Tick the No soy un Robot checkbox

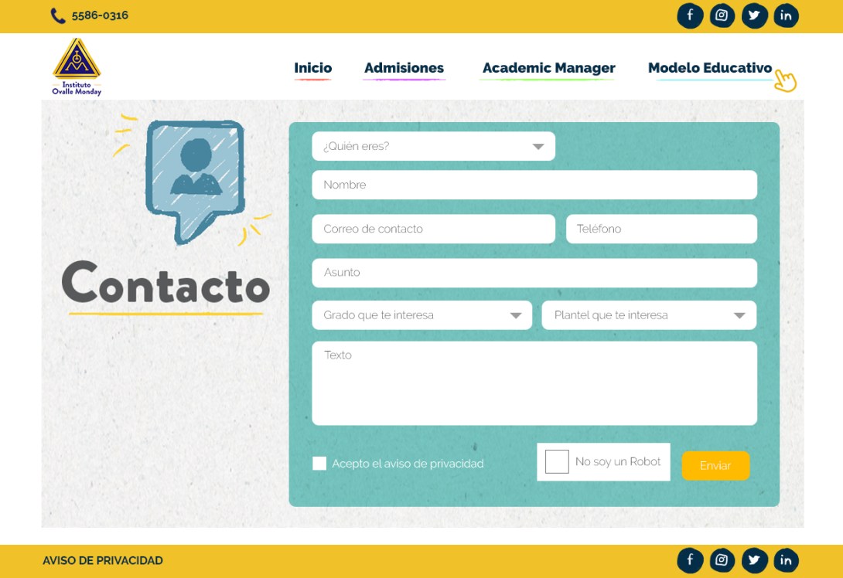point(557,462)
